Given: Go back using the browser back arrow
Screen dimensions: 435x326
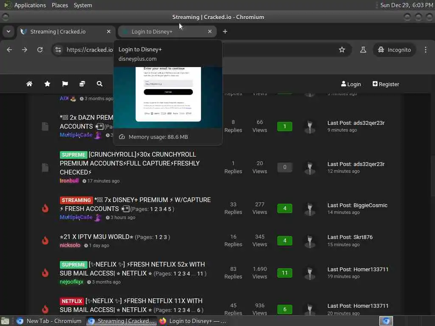Looking at the screenshot, I should [x=9, y=50].
